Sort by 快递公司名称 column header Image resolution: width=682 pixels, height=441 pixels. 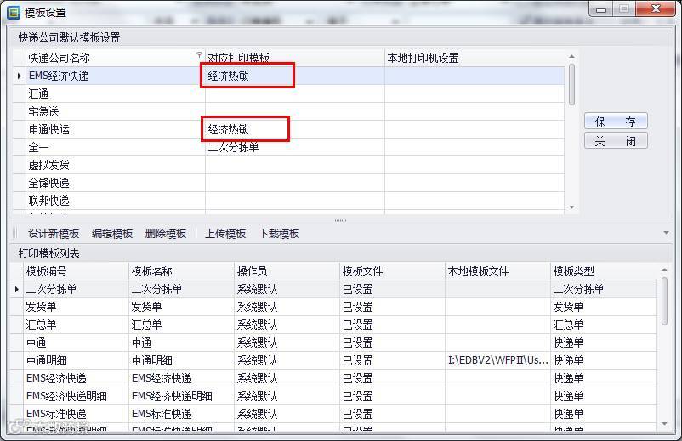tap(116, 58)
